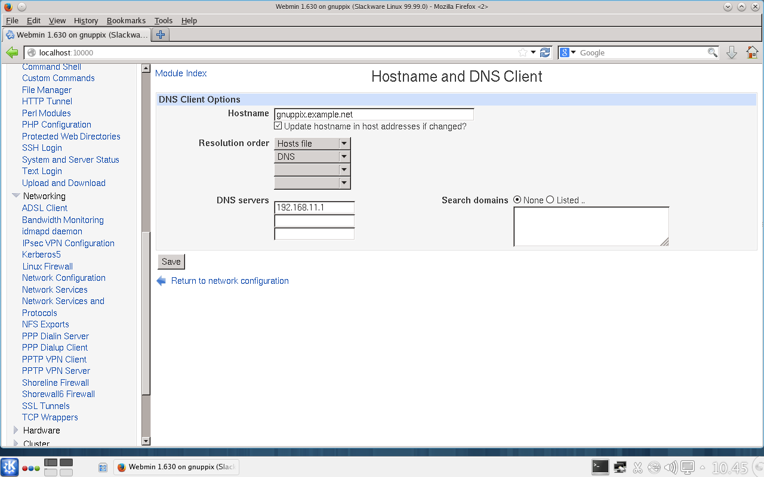The width and height of the screenshot is (764, 477).
Task: Open the Bookmarks menu
Action: pyautogui.click(x=126, y=20)
